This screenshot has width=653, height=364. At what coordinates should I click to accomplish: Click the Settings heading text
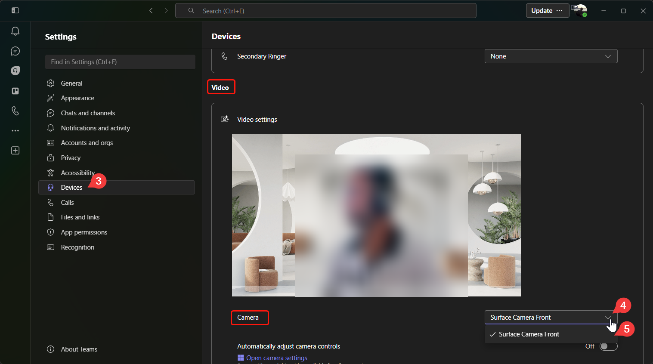tap(61, 37)
